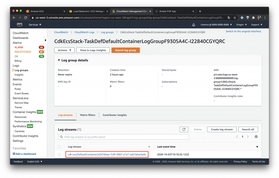Click Switch to the original interface link
The width and height of the screenshot is (279, 178).
point(244,31)
